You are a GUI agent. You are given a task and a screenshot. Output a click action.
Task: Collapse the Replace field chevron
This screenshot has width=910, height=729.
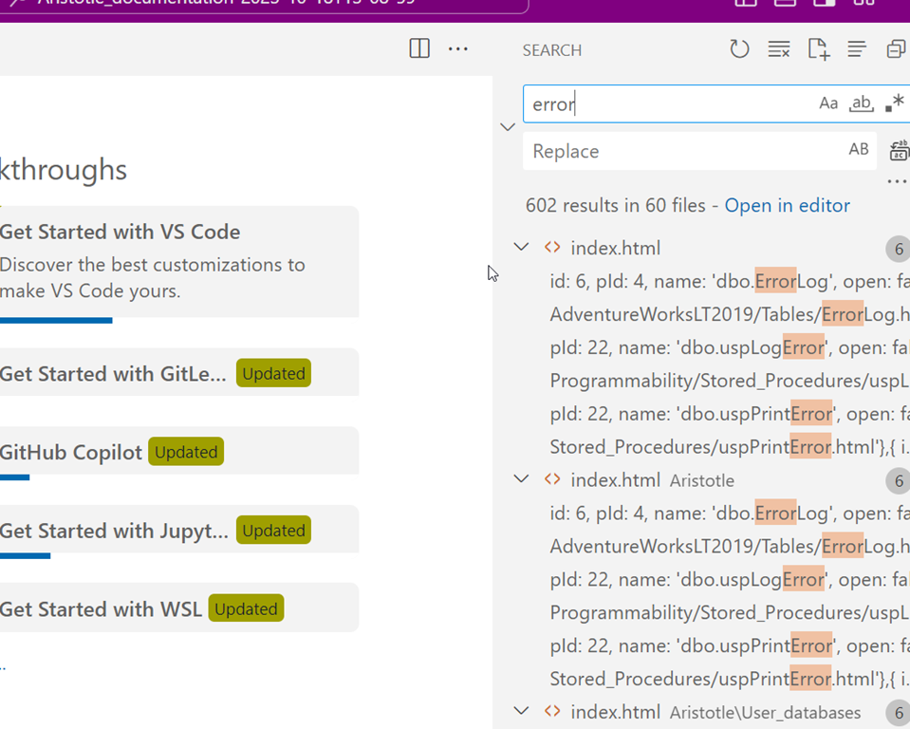508,127
